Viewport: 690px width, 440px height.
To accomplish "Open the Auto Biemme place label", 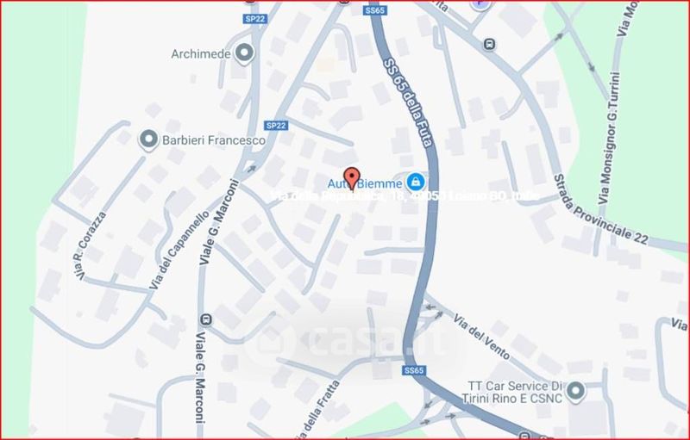I will [x=364, y=183].
